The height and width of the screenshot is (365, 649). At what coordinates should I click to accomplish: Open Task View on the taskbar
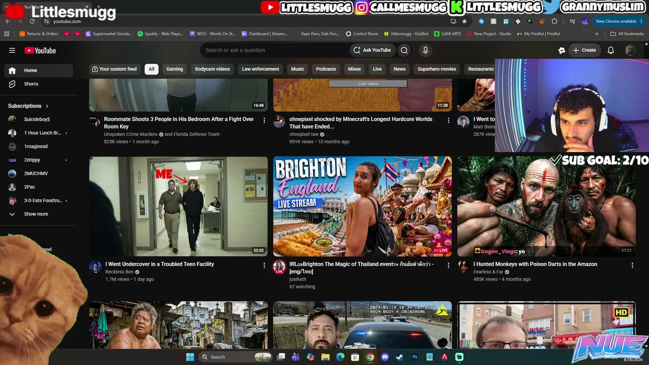pos(281,357)
